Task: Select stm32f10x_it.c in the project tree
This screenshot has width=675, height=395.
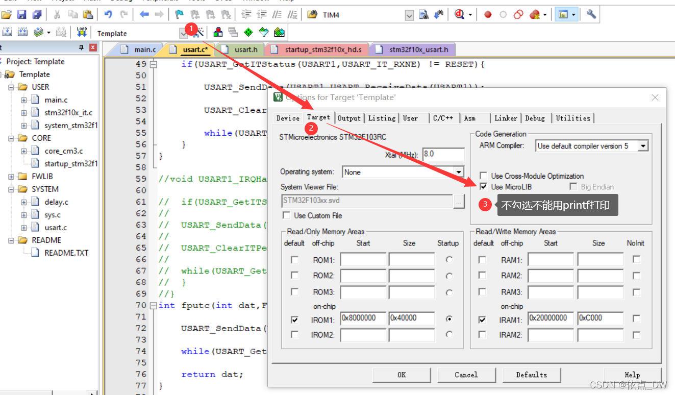Action: pyautogui.click(x=68, y=113)
